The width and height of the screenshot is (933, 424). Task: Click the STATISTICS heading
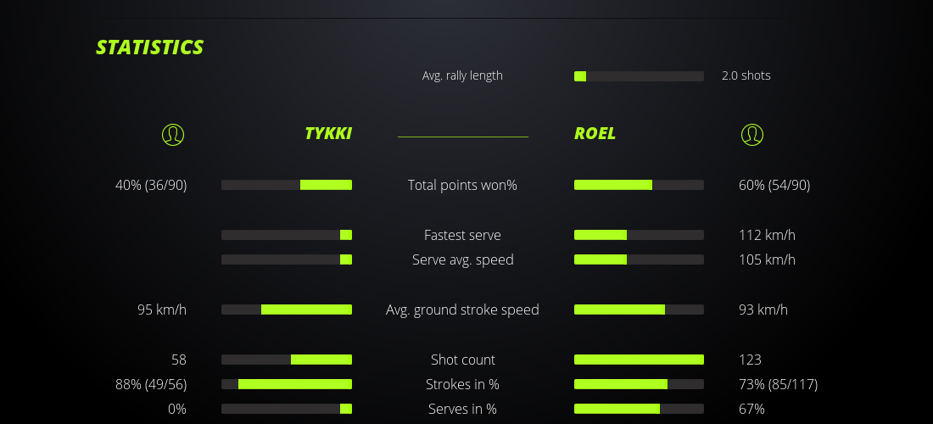coord(150,47)
